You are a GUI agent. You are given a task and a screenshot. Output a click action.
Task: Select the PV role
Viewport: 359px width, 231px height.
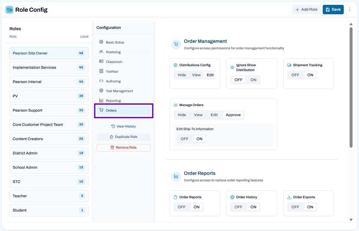[49, 96]
